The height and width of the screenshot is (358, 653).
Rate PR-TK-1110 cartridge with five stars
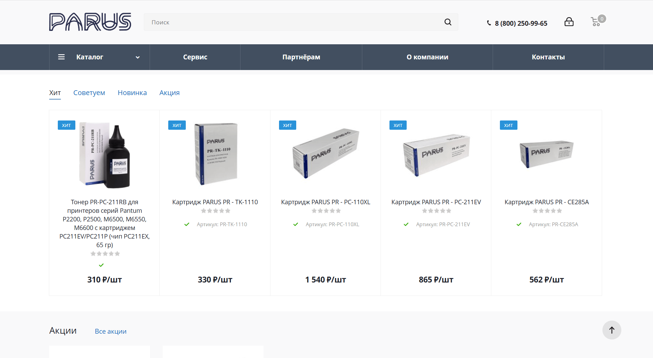228,211
